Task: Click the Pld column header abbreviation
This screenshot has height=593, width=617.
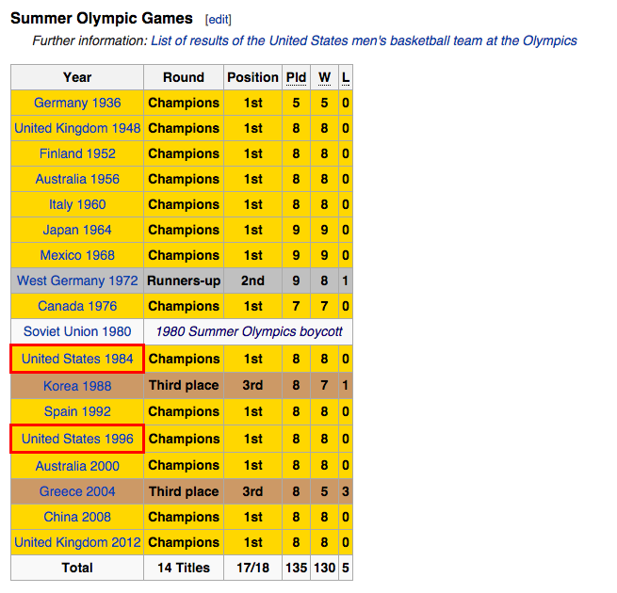Action: click(296, 77)
